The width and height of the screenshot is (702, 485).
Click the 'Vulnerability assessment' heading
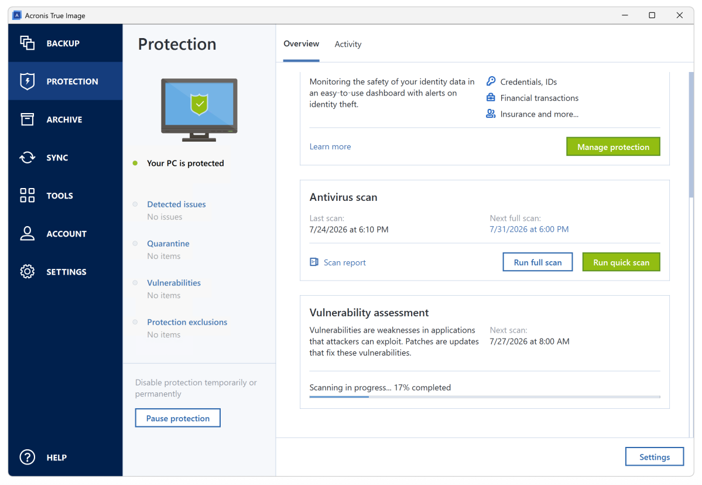click(x=369, y=312)
